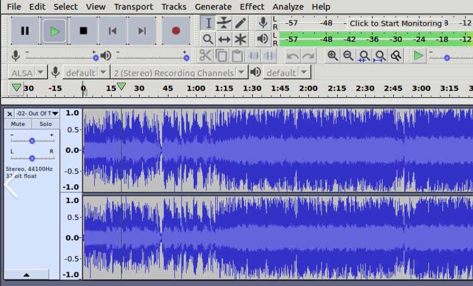Screen dimensions: 473x286
Task: Click the recording volume slider
Action: 61,57
